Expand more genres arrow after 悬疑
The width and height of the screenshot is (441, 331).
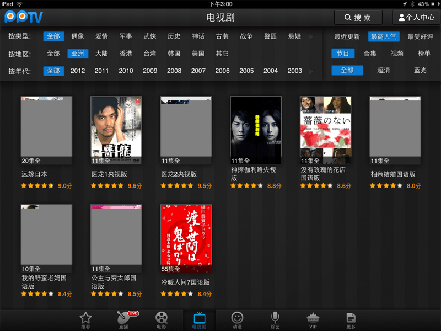(311, 37)
